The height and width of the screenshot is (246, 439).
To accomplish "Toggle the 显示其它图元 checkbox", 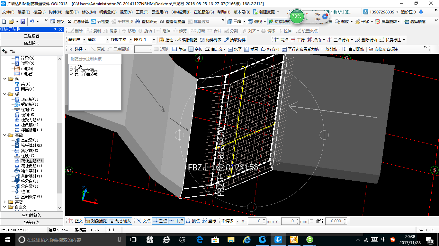I will pyautogui.click(x=72, y=70).
